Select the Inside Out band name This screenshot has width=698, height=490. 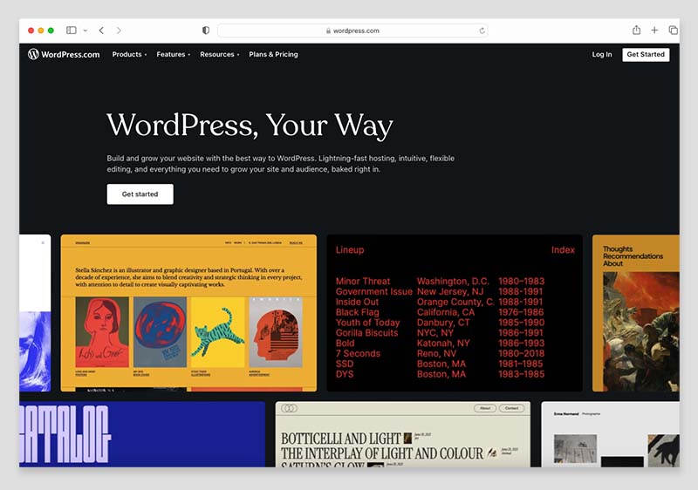[357, 302]
